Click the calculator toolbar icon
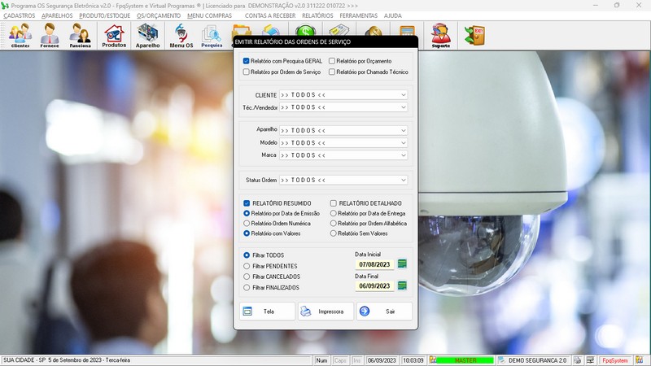 [407, 30]
